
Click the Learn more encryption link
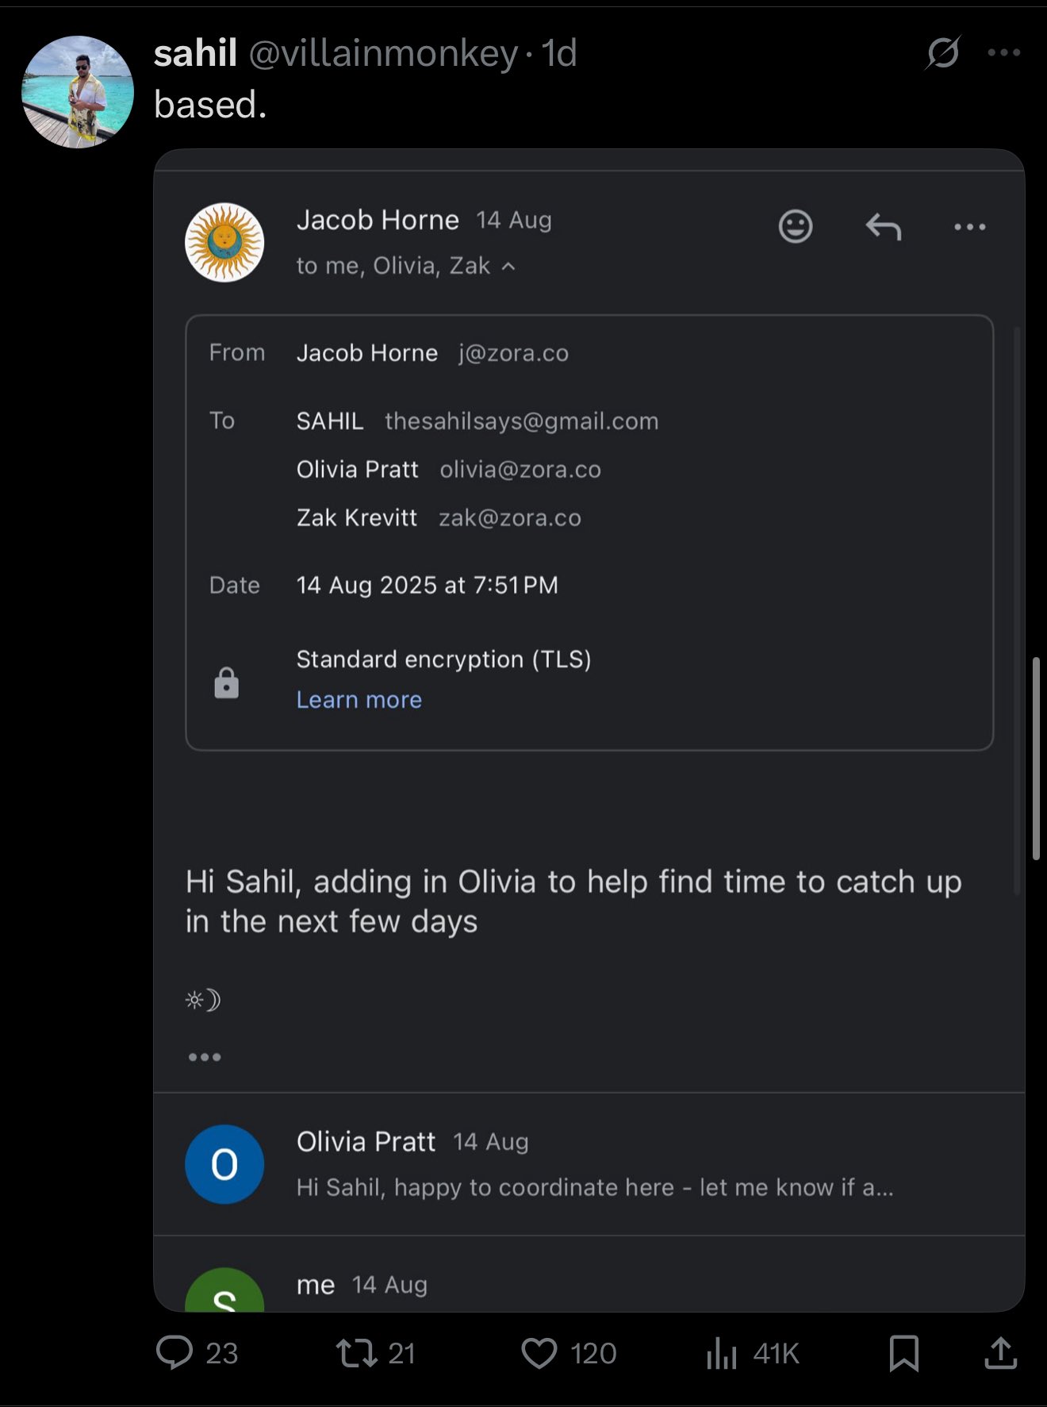point(359,700)
